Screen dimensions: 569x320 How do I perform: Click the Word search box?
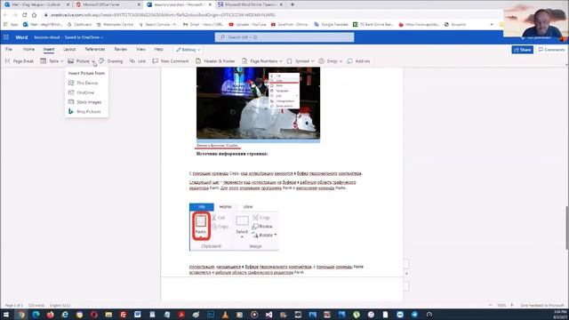click(x=284, y=37)
